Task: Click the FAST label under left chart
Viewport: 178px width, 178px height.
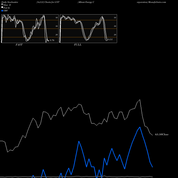Action: click(x=19, y=45)
